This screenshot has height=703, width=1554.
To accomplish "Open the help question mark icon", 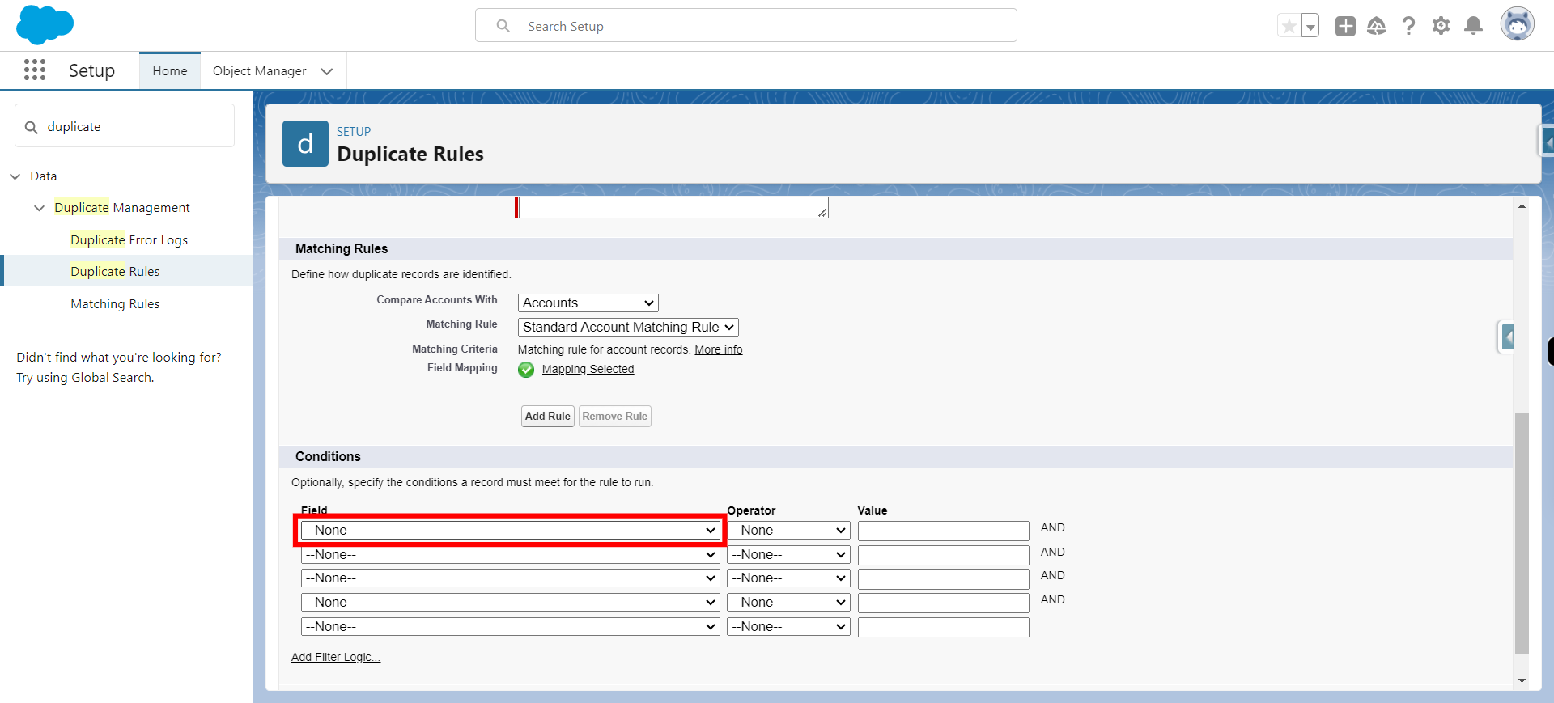I will click(1409, 26).
